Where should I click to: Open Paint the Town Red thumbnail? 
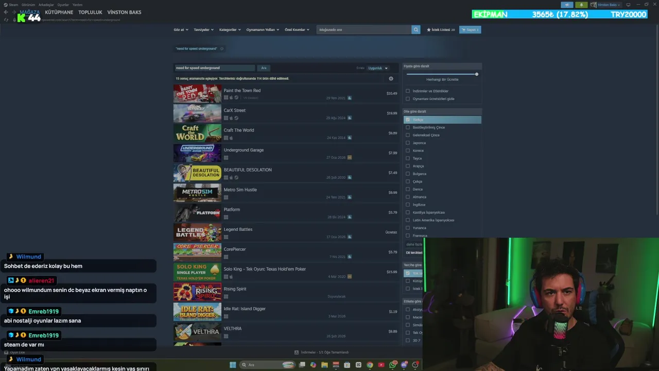(x=197, y=94)
